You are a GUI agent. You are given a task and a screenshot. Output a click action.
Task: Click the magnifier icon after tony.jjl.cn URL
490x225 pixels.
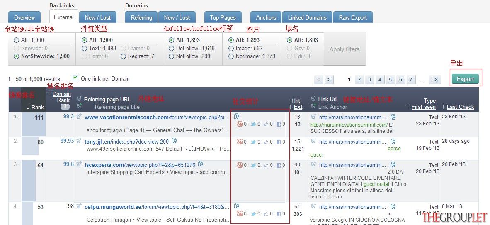pyautogui.click(x=174, y=141)
